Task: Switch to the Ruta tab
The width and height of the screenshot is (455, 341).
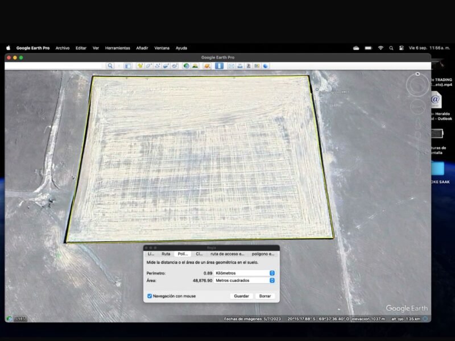Action: pos(166,254)
